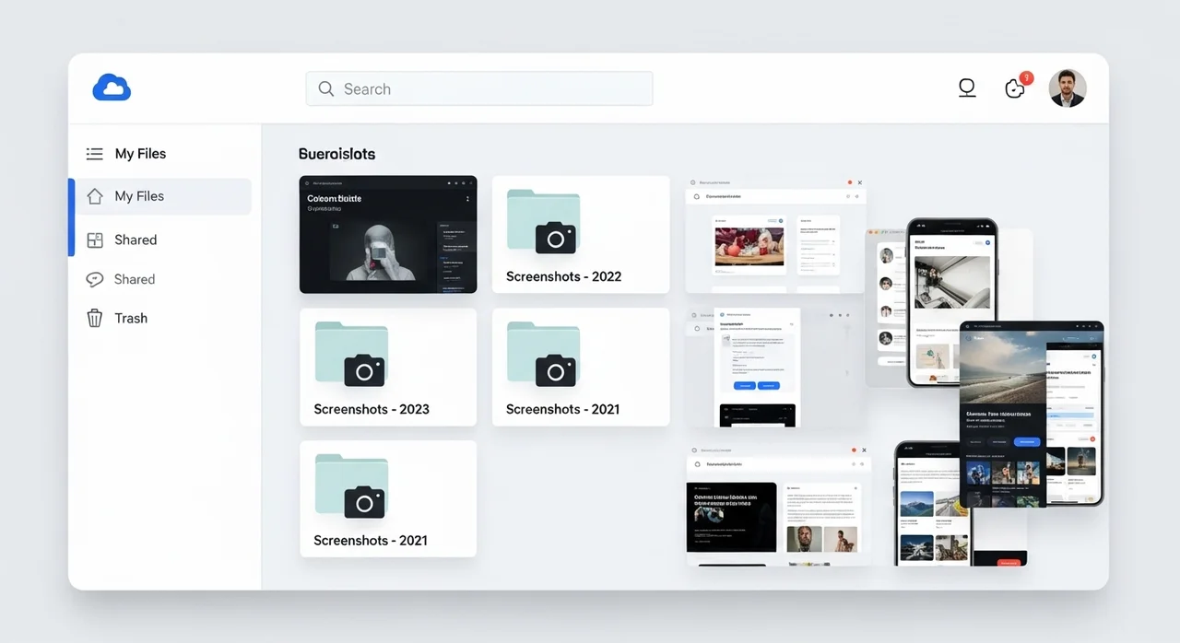Click the hamburger list icon beside My Files
This screenshot has height=643, width=1180.
[x=94, y=154]
